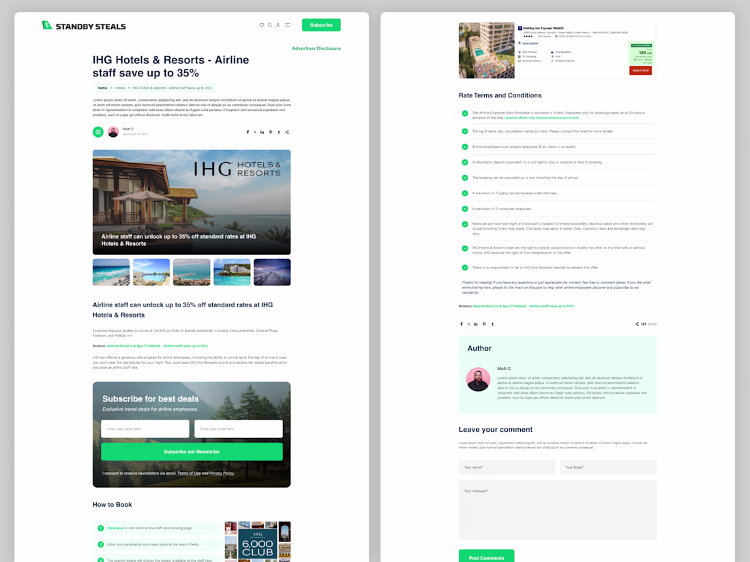Focus the 'Your Email *' comment field
This screenshot has width=750, height=562.
(608, 467)
